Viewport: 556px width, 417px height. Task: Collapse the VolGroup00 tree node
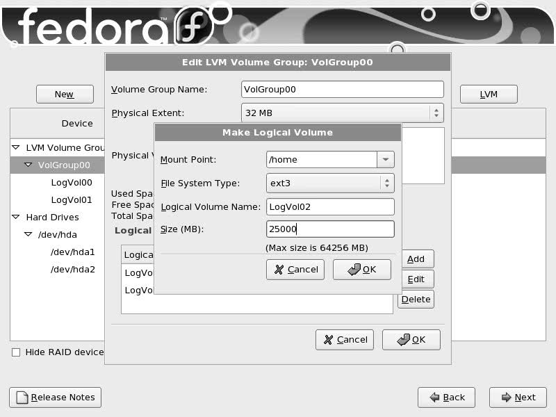pos(28,165)
